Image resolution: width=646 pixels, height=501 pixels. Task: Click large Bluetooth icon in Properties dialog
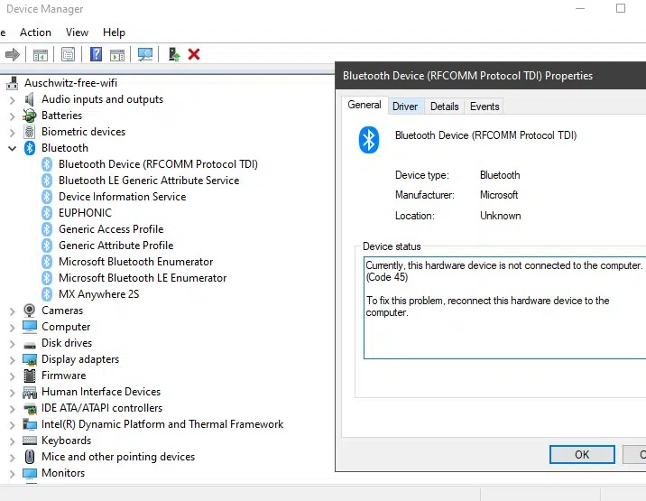click(x=369, y=140)
